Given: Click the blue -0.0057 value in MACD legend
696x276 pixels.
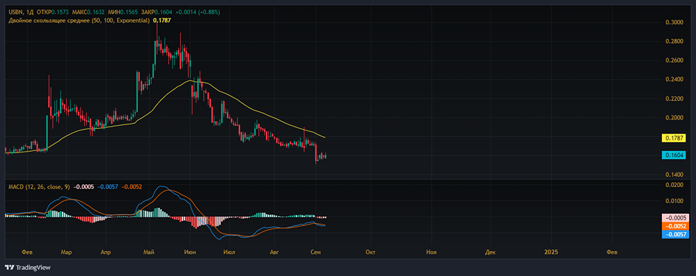Looking at the screenshot, I should 107,187.
